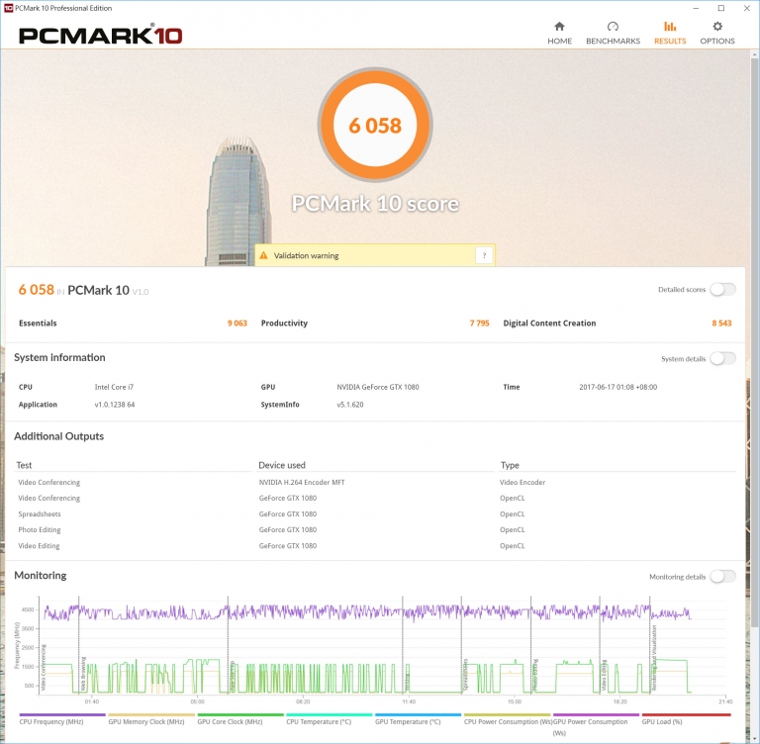The width and height of the screenshot is (760, 744).
Task: Click Application version v1.0.1238 64
Action: click(x=115, y=405)
